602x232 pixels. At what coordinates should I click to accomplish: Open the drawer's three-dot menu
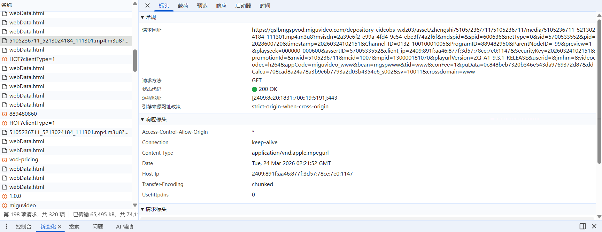pos(6,226)
